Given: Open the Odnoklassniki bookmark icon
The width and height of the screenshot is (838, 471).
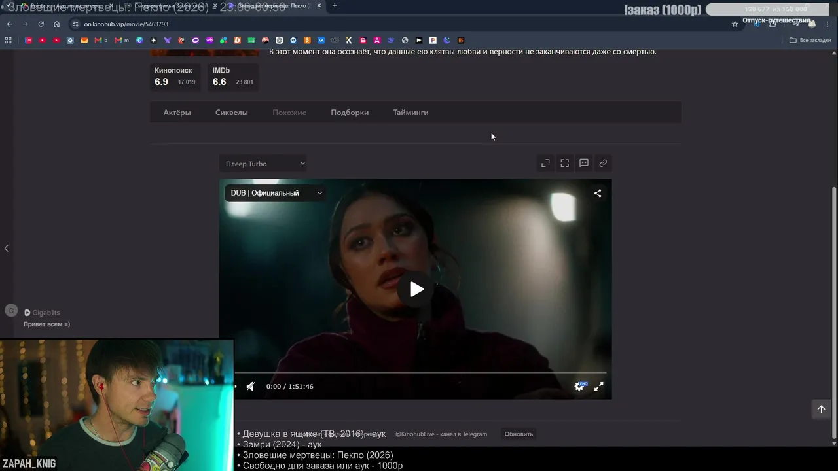Looking at the screenshot, I should click(x=307, y=40).
